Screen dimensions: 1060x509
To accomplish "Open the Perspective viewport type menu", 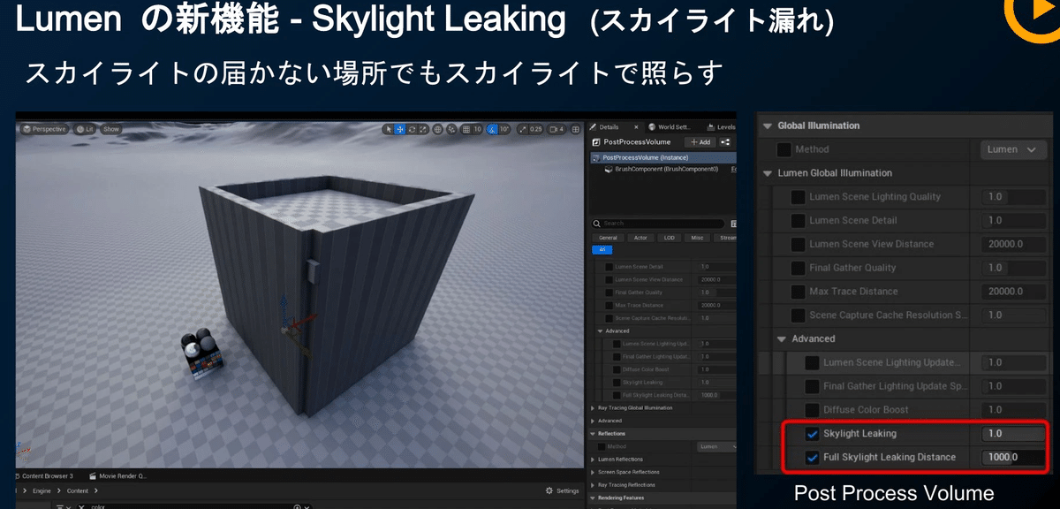I will click(45, 129).
